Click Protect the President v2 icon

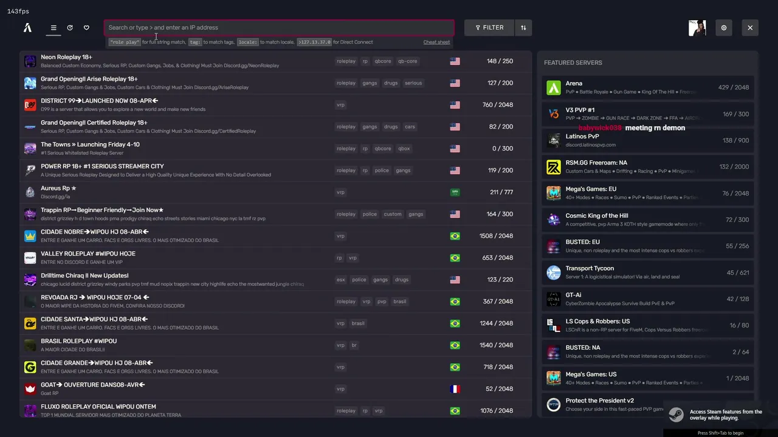[554, 405]
